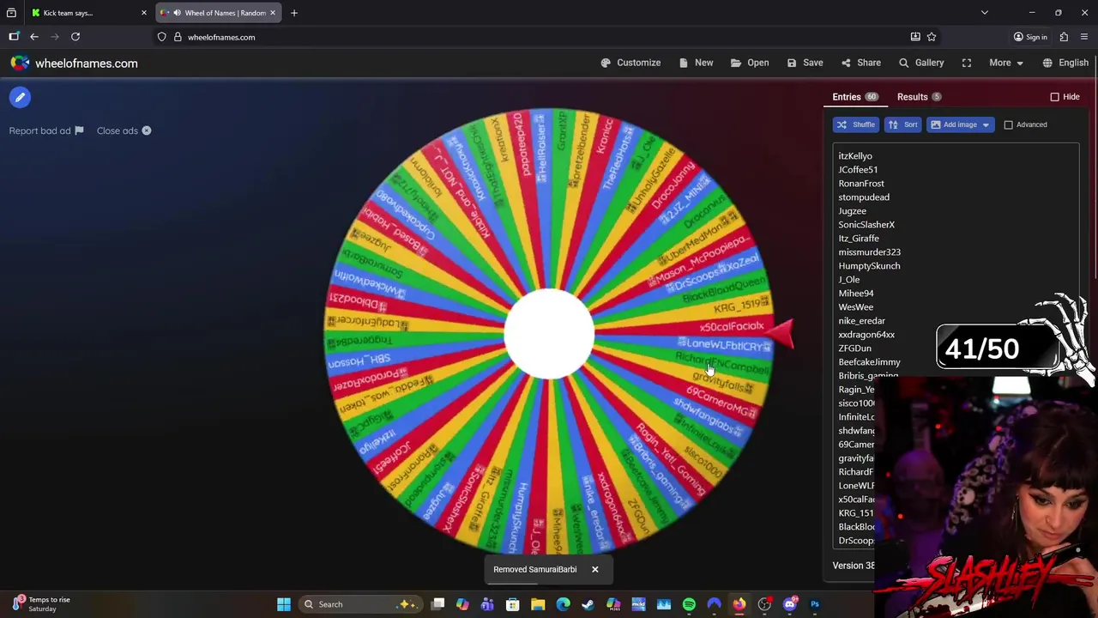Screen dimensions: 1098x618
Task: Select entry SonicSlasherX in the list
Action: [x=866, y=225]
